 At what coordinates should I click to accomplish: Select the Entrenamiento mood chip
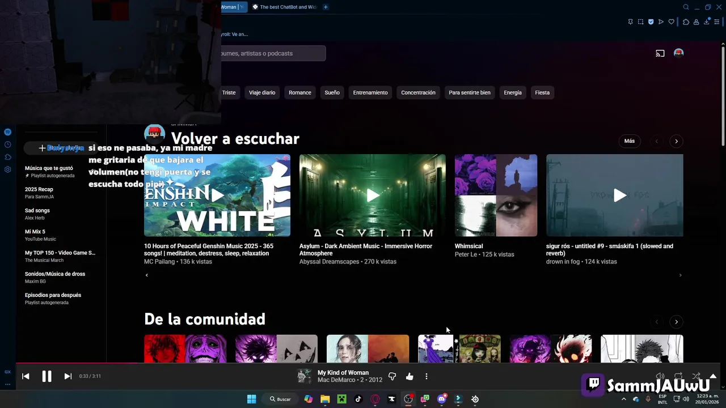click(370, 92)
